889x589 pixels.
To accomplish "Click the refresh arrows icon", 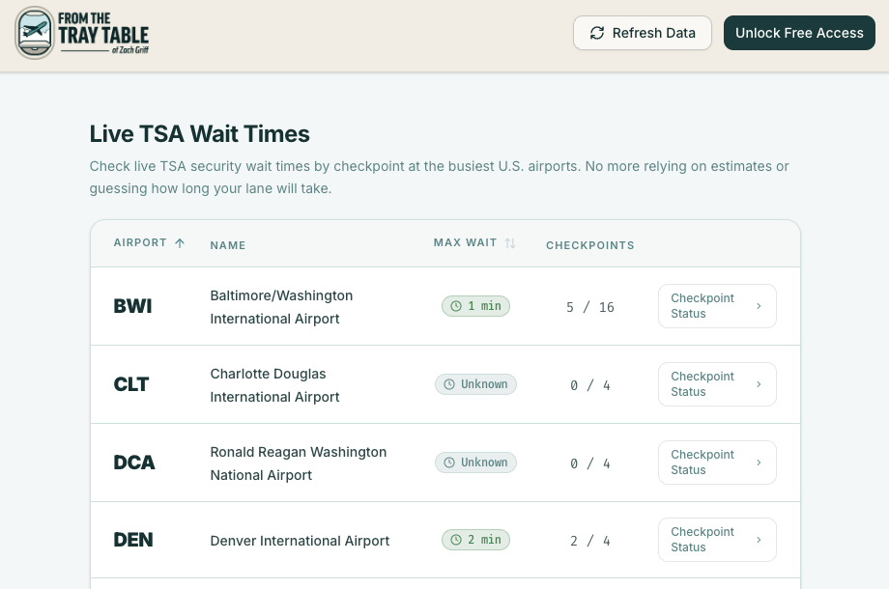I will click(597, 33).
